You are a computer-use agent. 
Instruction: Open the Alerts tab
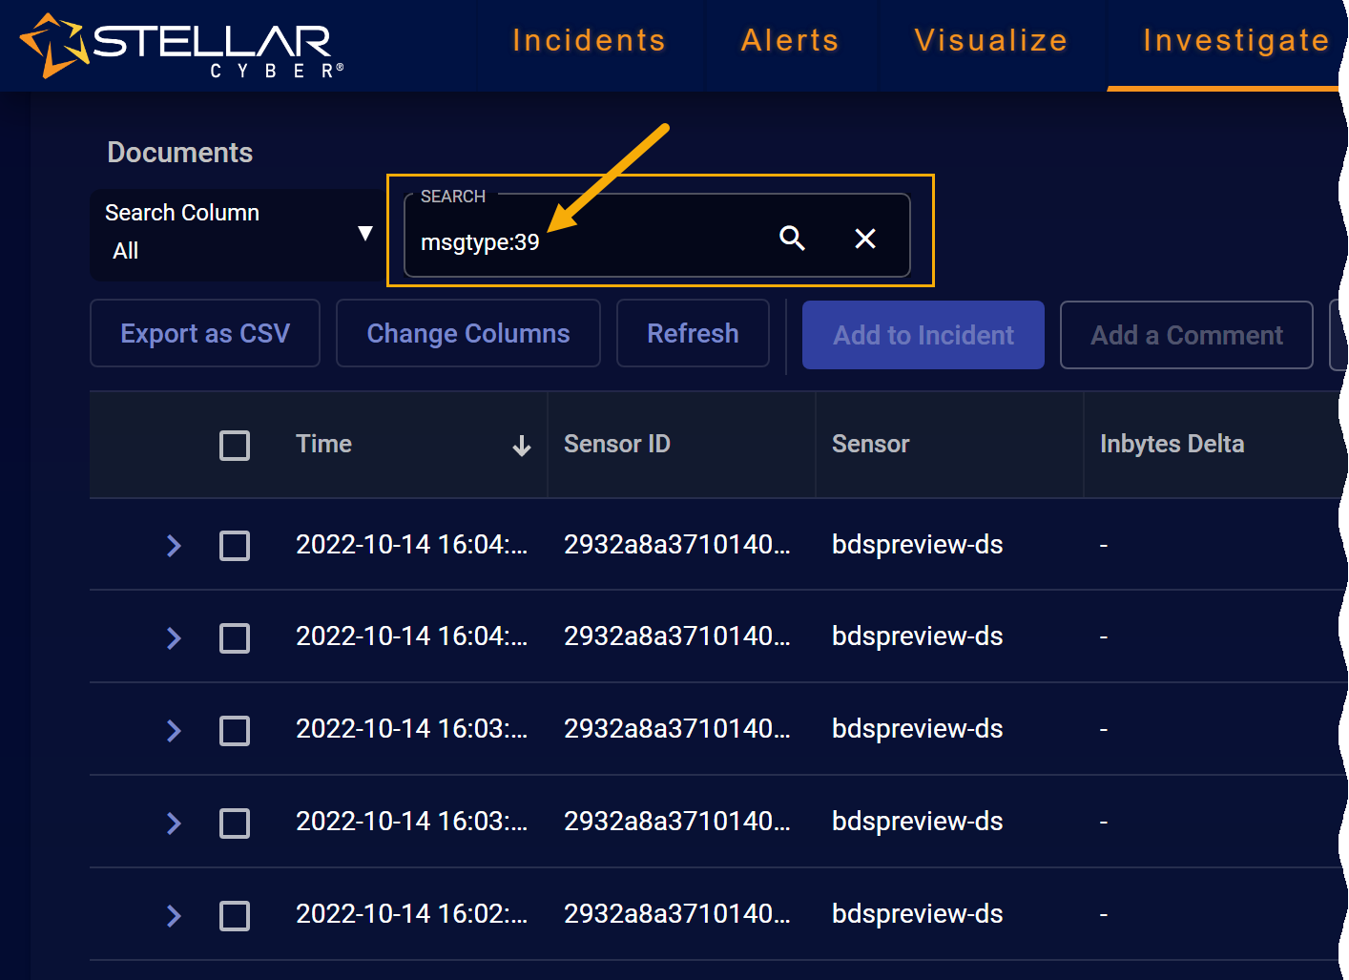coord(790,41)
